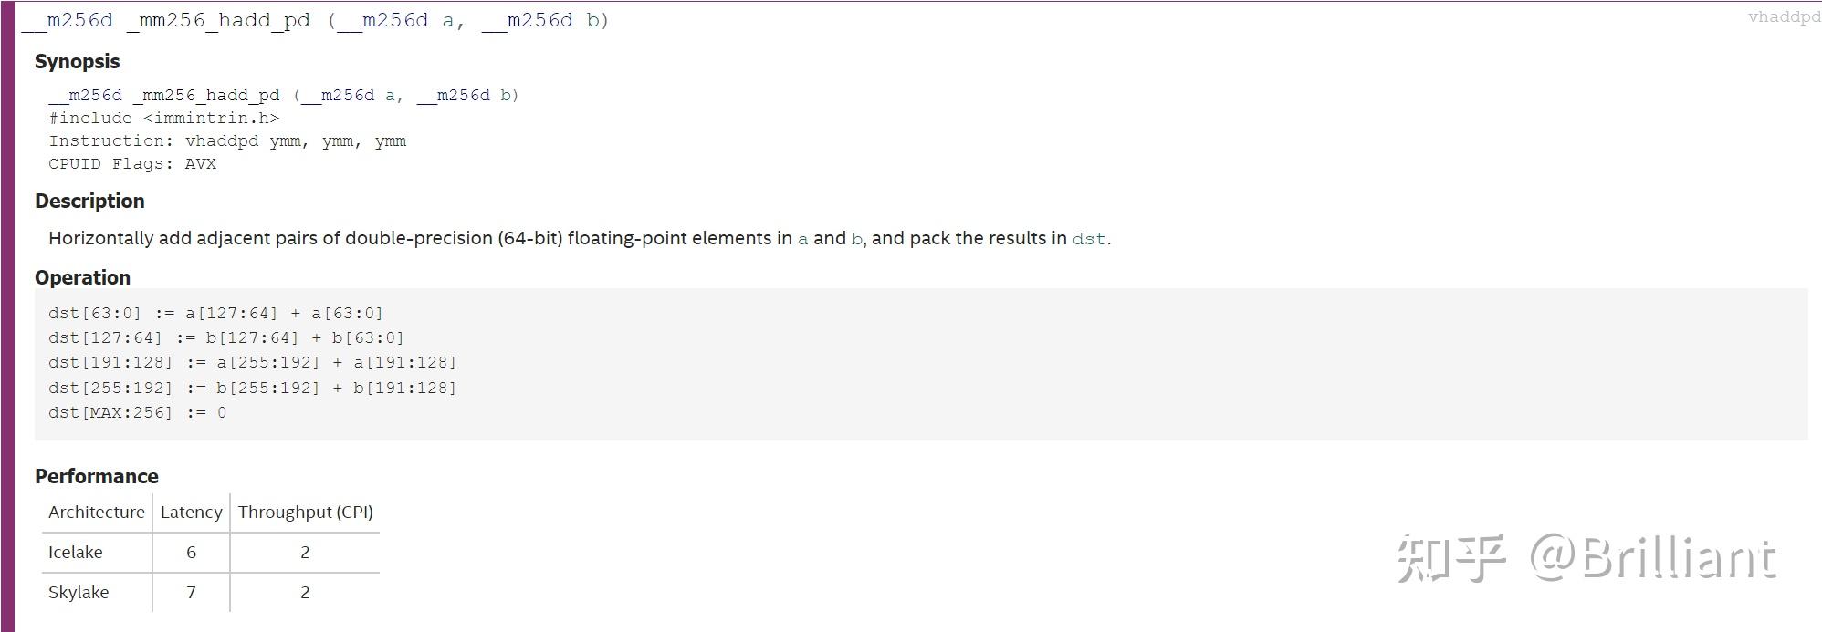Click the Performance heading

(97, 477)
